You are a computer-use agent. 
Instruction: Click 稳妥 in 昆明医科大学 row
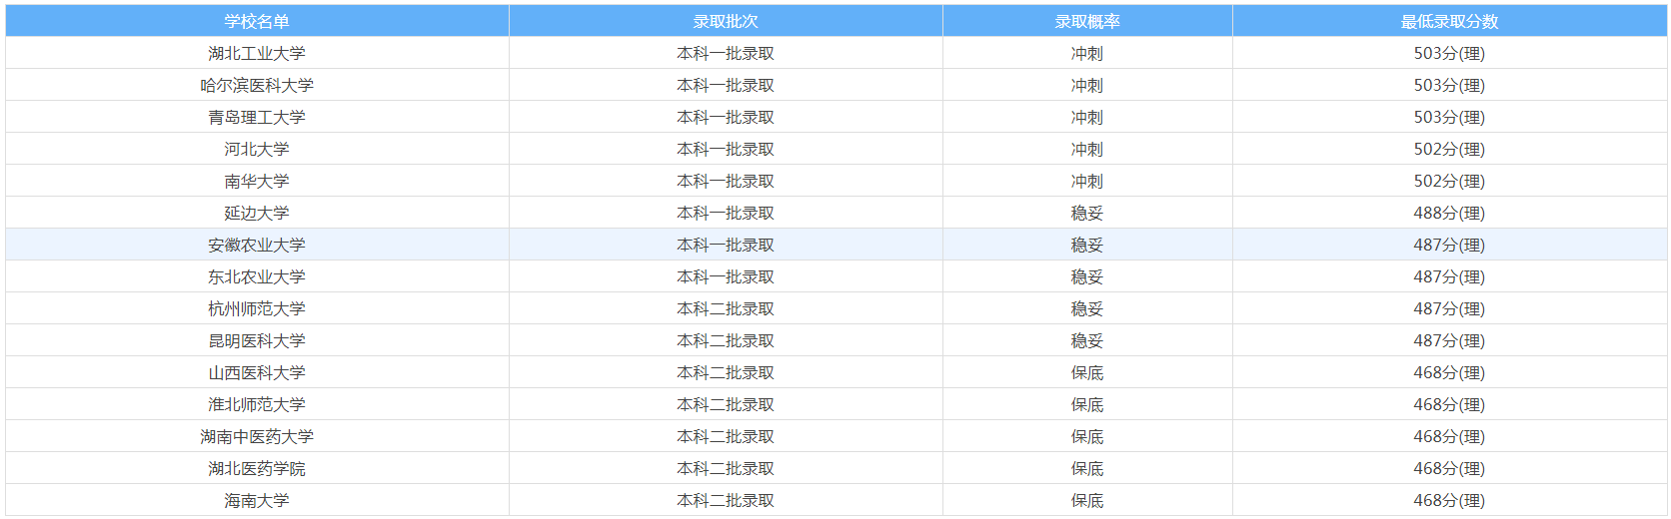click(x=1087, y=340)
